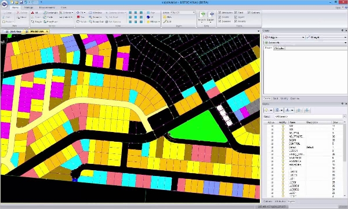Activate the Zoom Out tool
The height and width of the screenshot is (209, 348).
[x=96, y=22]
